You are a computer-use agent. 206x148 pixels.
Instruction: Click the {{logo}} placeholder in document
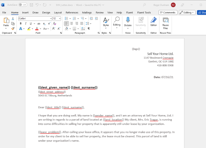(x=136, y=49)
